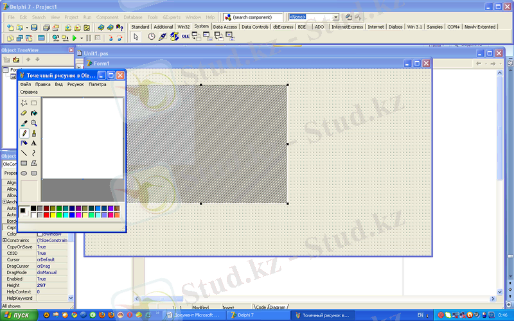Pick the yellow color swatch in palette
Image resolution: width=514 pixels, height=321 pixels.
(x=53, y=215)
